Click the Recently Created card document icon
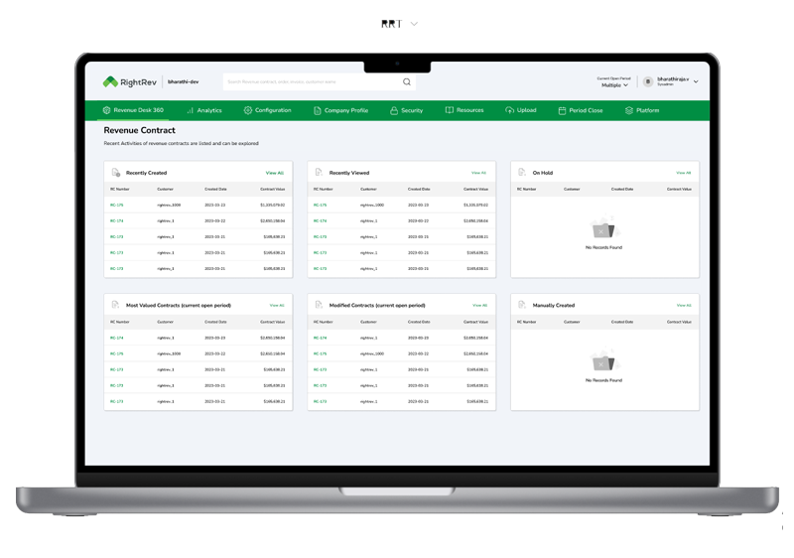Image resolution: width=794 pixels, height=558 pixels. click(115, 173)
